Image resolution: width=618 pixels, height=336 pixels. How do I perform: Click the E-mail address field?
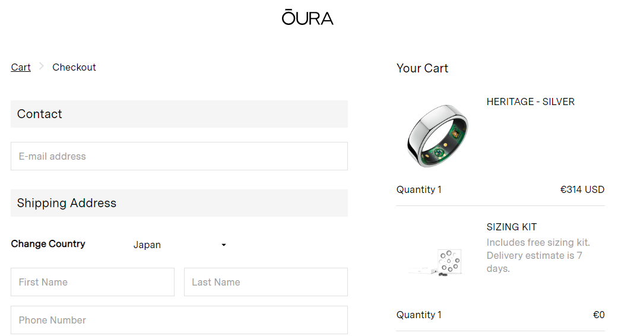coord(179,156)
